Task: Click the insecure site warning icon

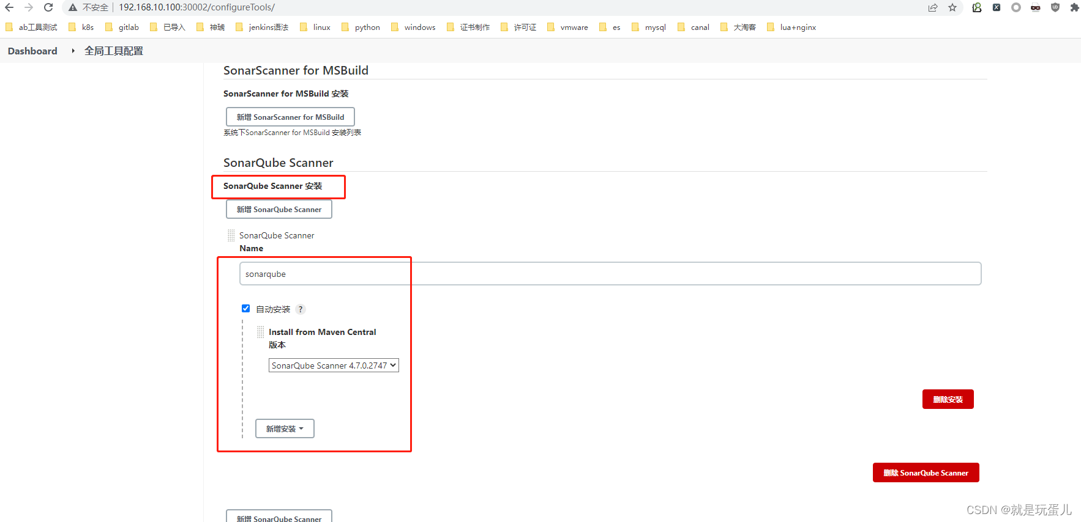Action: 73,7
